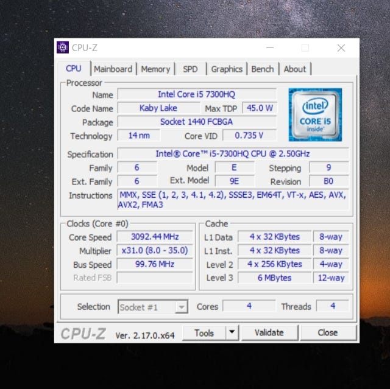Open the Bench tab
The height and width of the screenshot is (389, 390).
tap(263, 69)
